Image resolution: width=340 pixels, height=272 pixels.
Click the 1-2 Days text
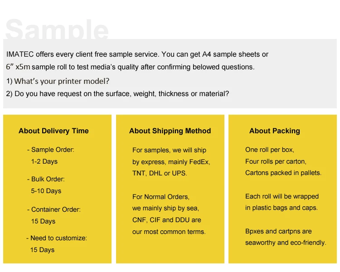44,161
